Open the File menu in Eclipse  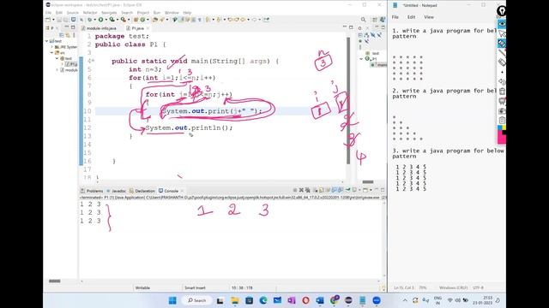[x=48, y=13]
